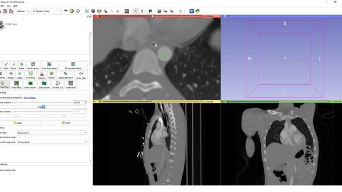Open the crosshair options dropdown arrow
The width and height of the screenshot is (342, 192).
(184, 11)
